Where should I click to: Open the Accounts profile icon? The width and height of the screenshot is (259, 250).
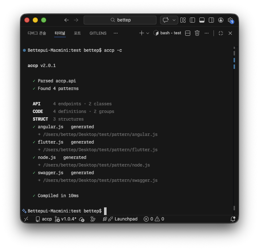click(221, 20)
